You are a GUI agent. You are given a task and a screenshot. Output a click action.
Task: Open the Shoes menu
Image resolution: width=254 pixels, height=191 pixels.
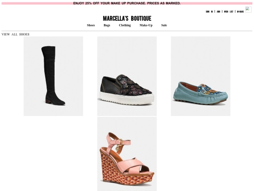click(x=91, y=25)
